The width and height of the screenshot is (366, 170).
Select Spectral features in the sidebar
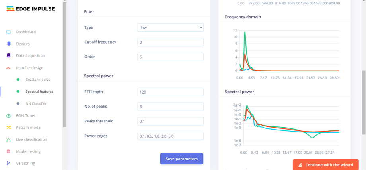pos(39,92)
